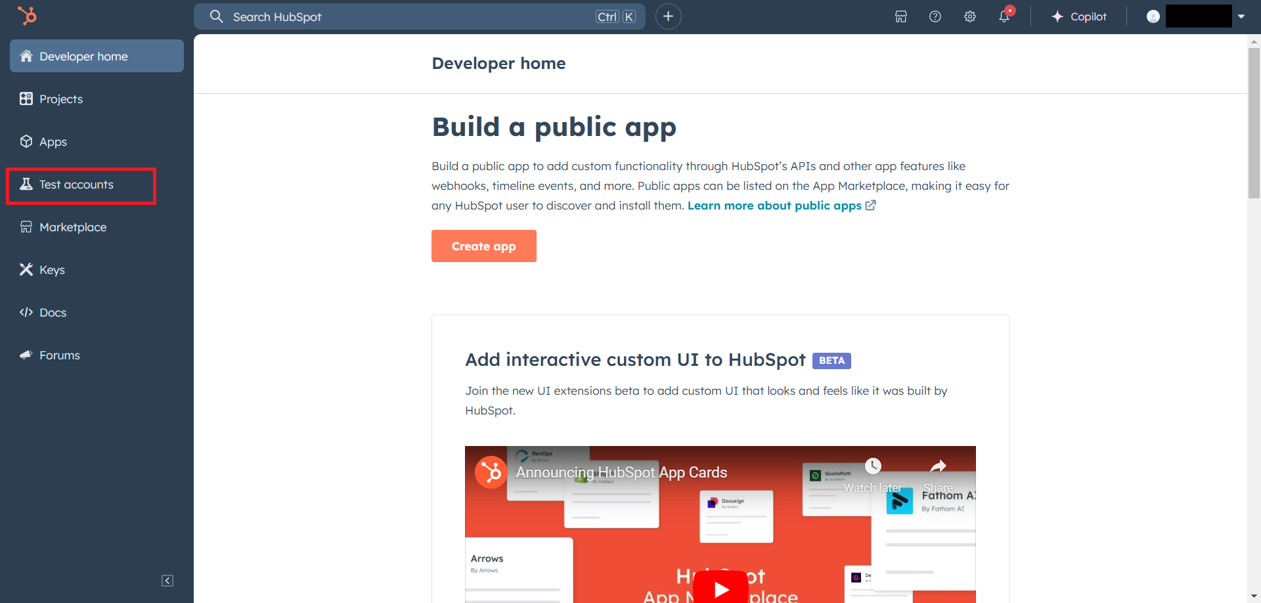Click the plus quick-create button
The image size is (1261, 603).
click(x=668, y=16)
